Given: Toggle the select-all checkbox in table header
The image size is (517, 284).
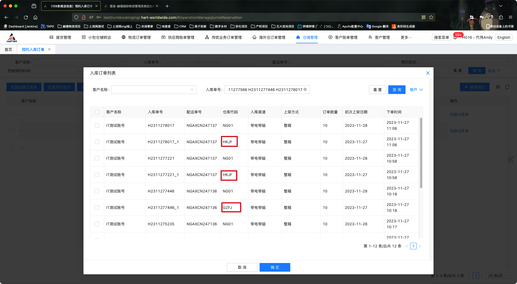Looking at the screenshot, I should click(97, 112).
